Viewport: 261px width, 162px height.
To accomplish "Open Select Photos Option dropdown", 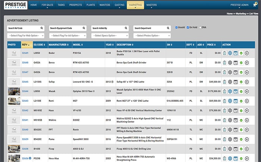I will (152, 36).
